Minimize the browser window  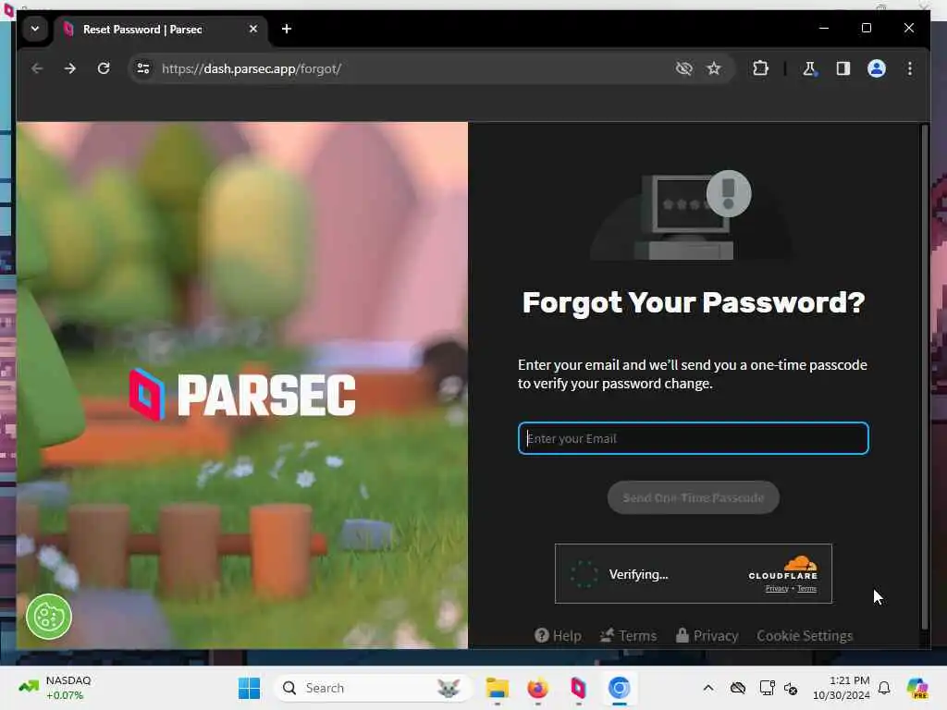(x=824, y=28)
